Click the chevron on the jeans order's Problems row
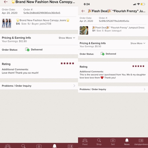Viewport: 148px width, 148px height. pos(74,86)
